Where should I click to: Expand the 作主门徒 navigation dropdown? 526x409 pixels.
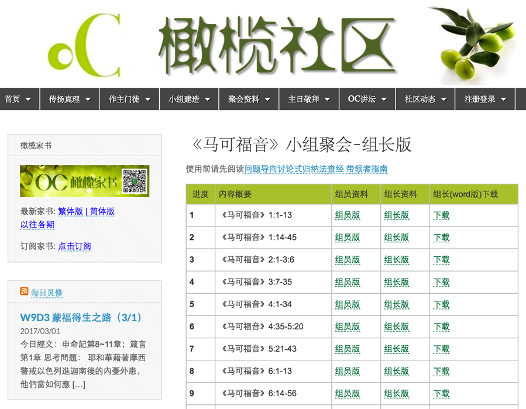click(148, 99)
